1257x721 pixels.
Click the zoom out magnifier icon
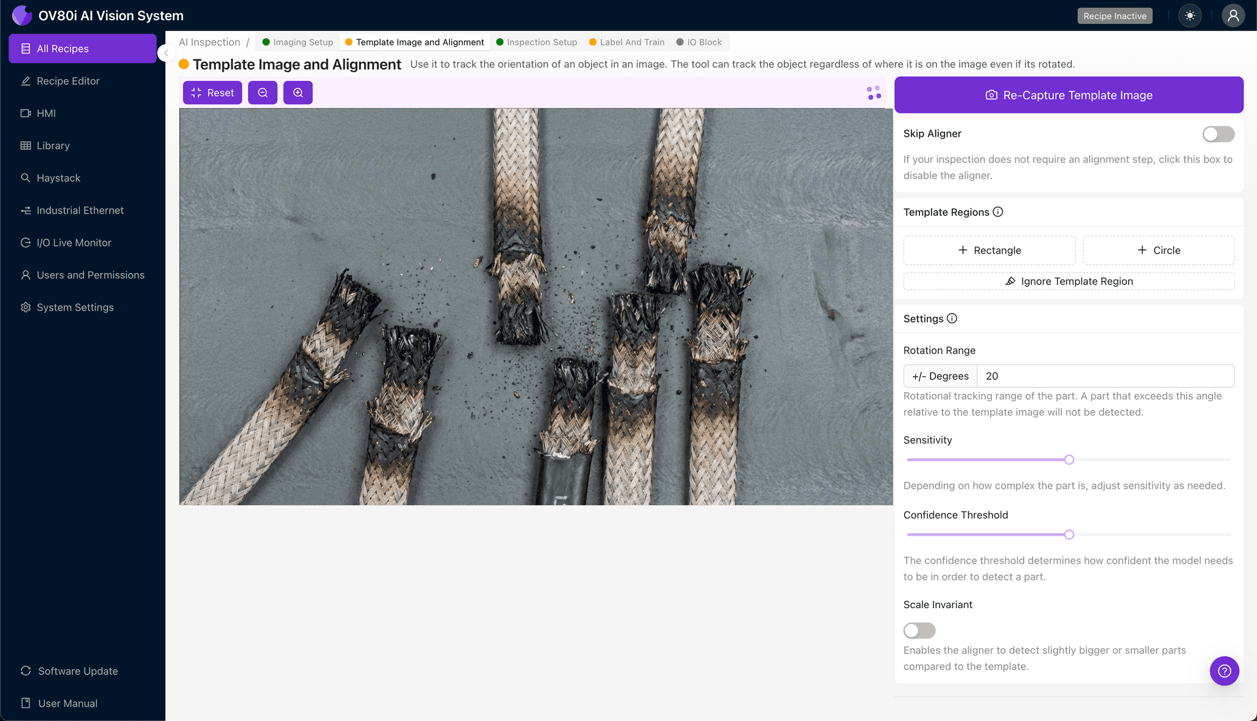click(x=263, y=93)
